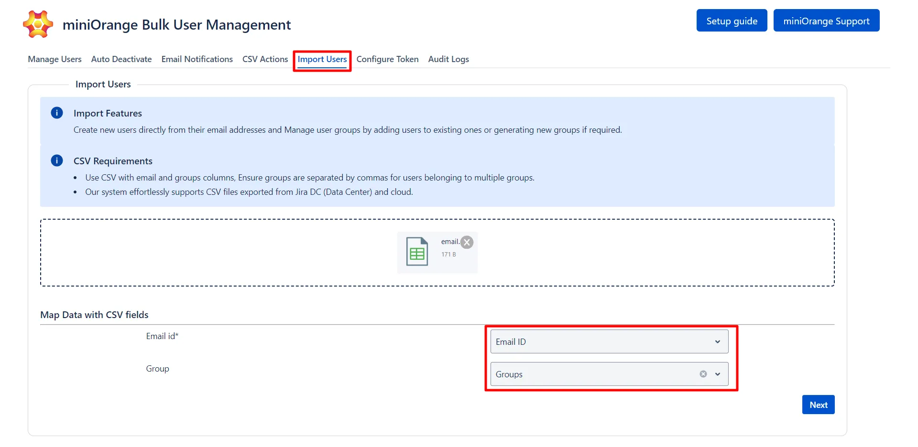
Task: Click the miniOrange Bulk User Management title
Action: pyautogui.click(x=176, y=24)
